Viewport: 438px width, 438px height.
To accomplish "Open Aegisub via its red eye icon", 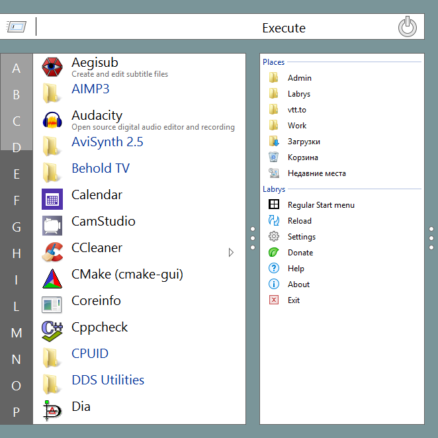I will tap(52, 67).
